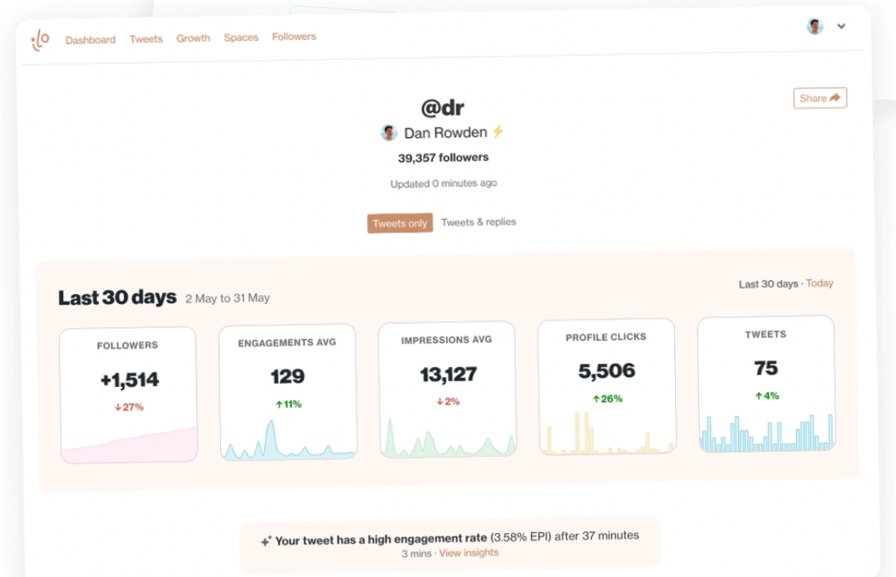
Task: Click the red 2% impressions change
Action: pos(448,402)
